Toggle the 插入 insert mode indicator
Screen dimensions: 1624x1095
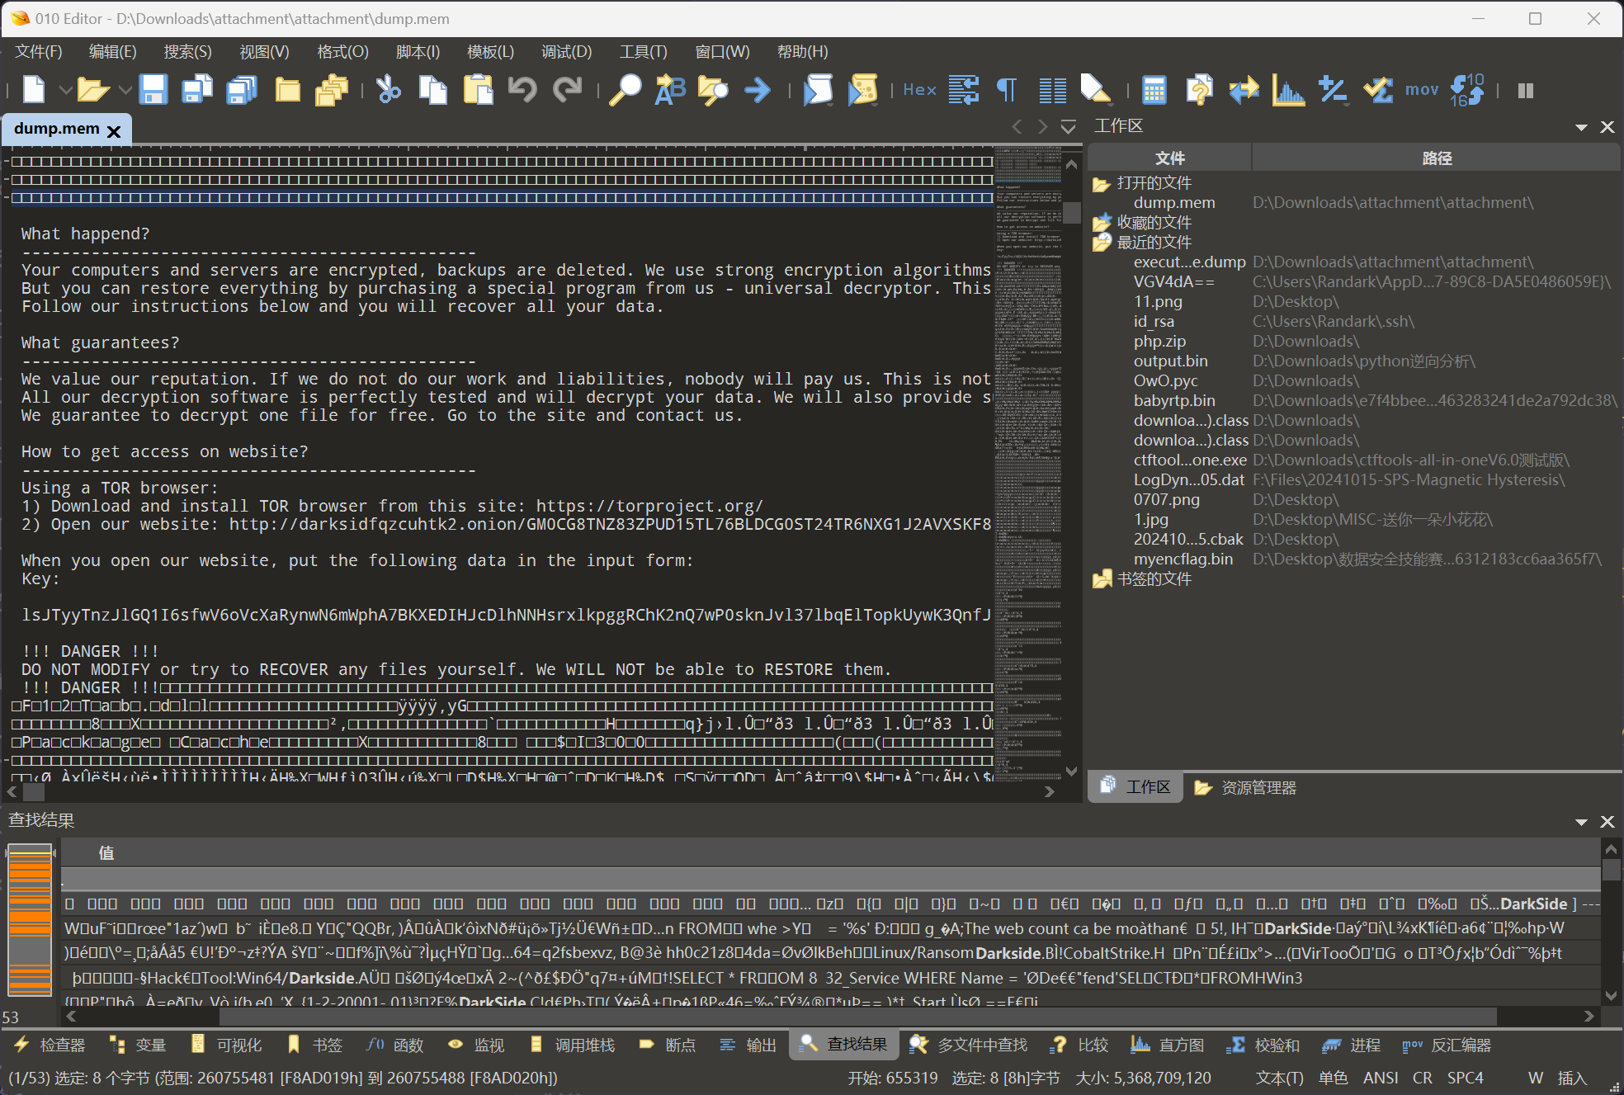click(x=1572, y=1078)
